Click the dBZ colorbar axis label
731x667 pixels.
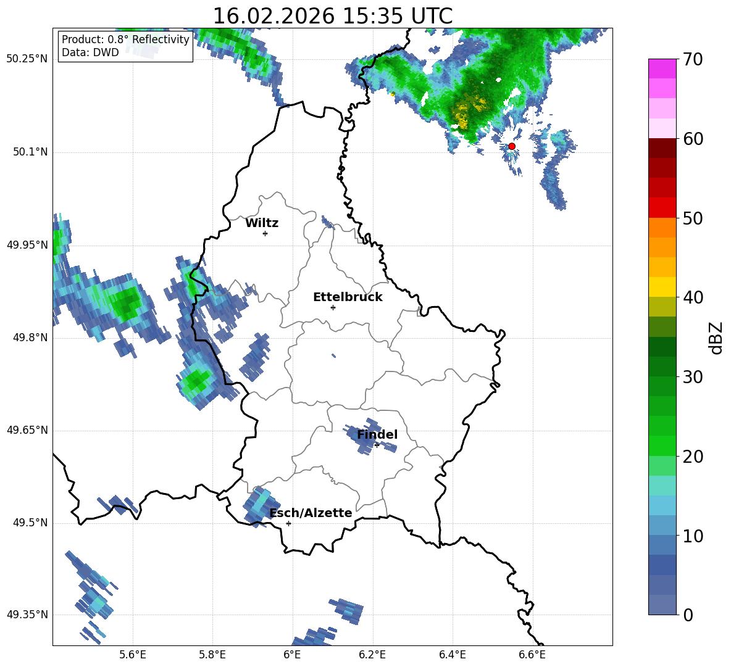pos(717,338)
